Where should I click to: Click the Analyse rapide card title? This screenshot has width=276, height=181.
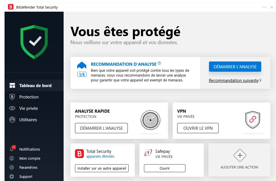coord(92,111)
